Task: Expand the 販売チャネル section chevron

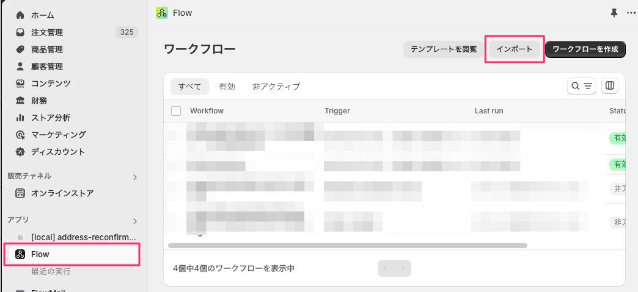Action: 135,177
